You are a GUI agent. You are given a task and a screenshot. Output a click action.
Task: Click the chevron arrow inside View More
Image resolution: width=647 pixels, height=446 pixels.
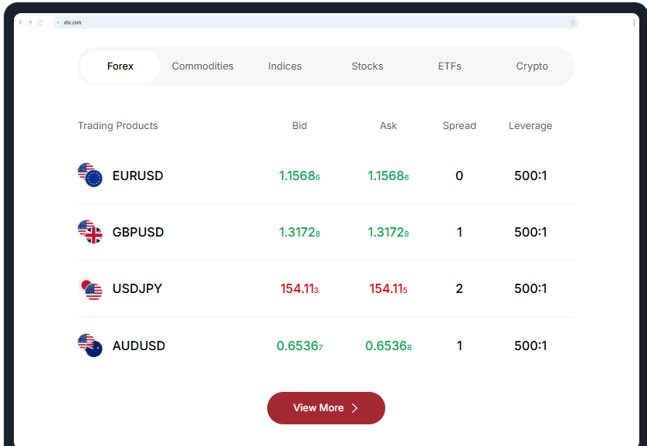[355, 408]
